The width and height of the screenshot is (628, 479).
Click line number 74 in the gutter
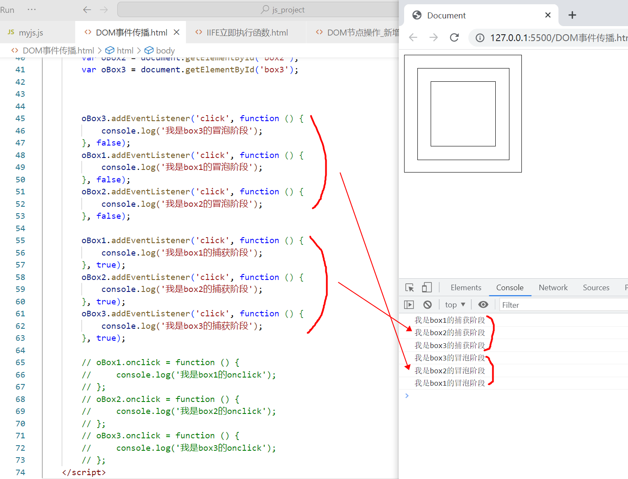click(x=20, y=472)
